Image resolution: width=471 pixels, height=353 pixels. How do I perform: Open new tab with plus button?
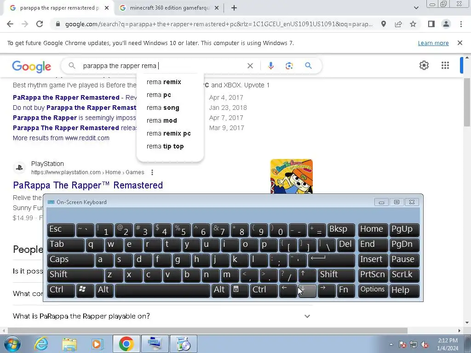(234, 8)
